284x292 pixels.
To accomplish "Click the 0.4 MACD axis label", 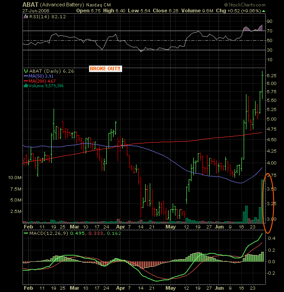I will [x=272, y=239].
